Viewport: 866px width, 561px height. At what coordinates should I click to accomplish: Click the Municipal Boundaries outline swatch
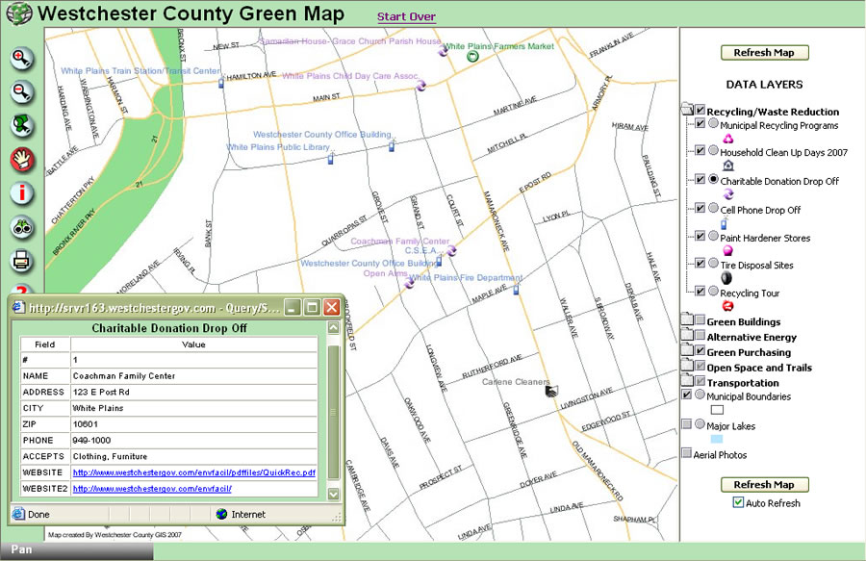point(717,410)
